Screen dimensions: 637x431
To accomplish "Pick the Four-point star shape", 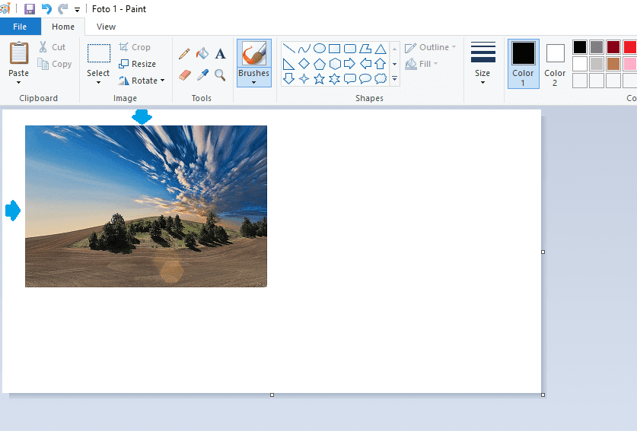I will point(304,79).
